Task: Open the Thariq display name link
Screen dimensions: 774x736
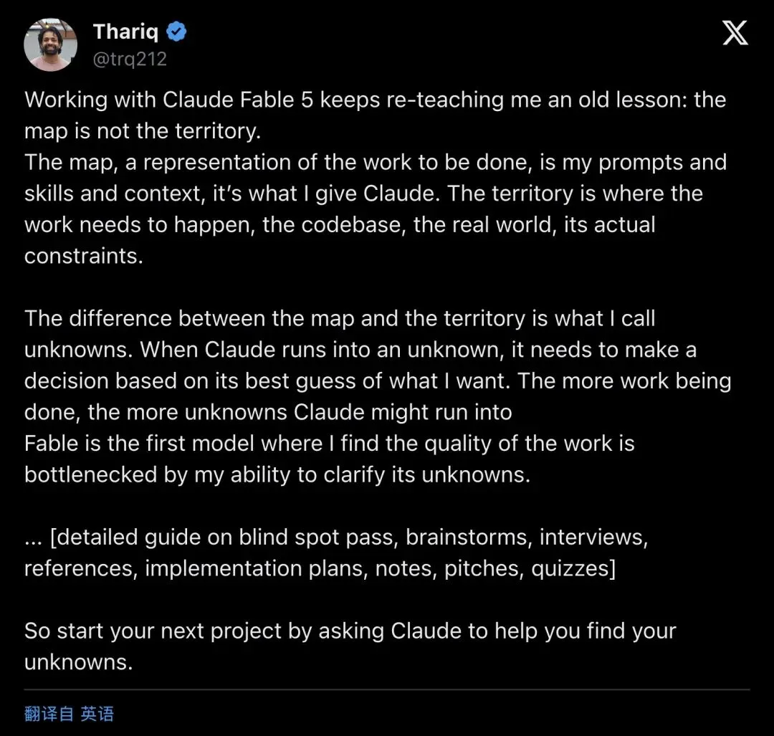Action: (x=126, y=32)
